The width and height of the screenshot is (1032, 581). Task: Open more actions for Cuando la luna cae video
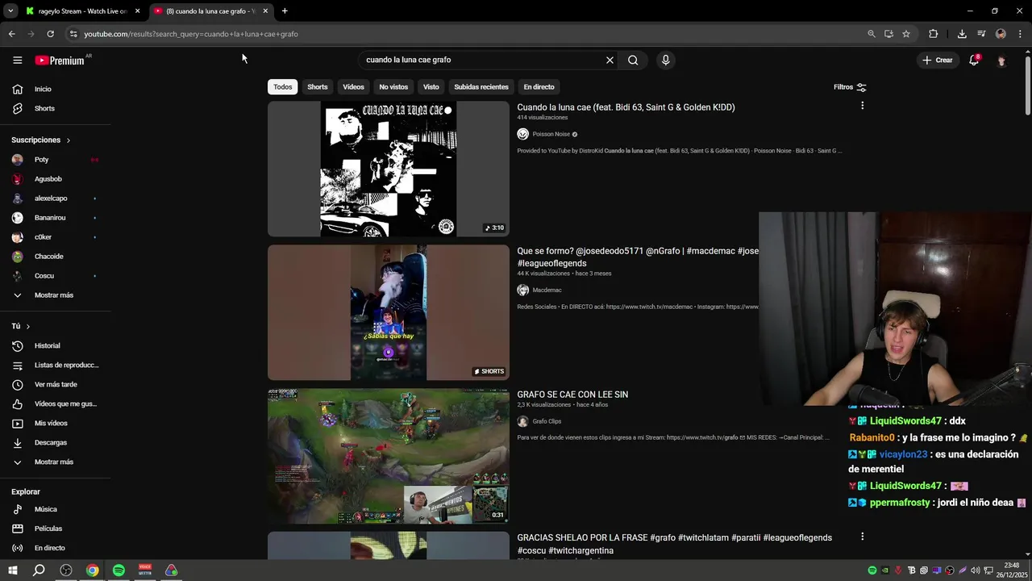click(862, 106)
